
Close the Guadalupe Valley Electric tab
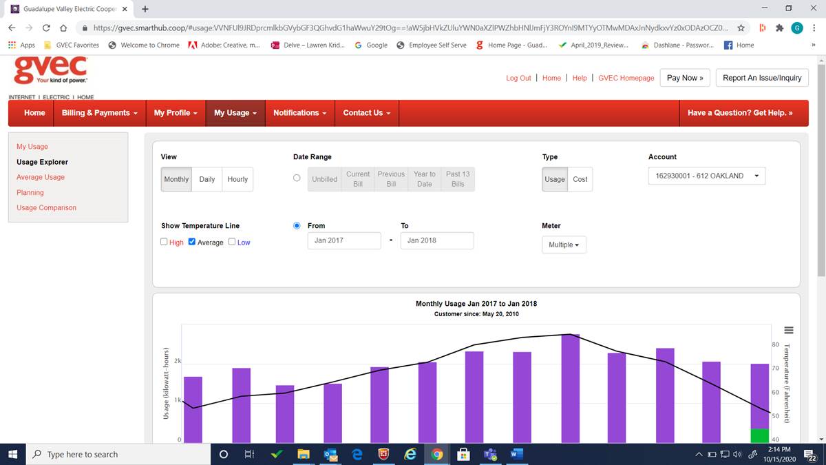(x=125, y=9)
